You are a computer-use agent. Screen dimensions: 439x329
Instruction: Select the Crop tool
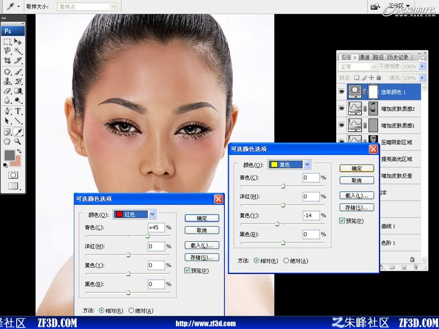pyautogui.click(x=7, y=60)
